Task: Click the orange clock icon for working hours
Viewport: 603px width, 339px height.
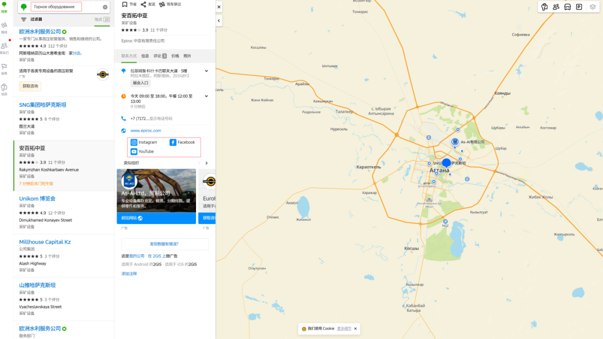Action: pyautogui.click(x=123, y=96)
